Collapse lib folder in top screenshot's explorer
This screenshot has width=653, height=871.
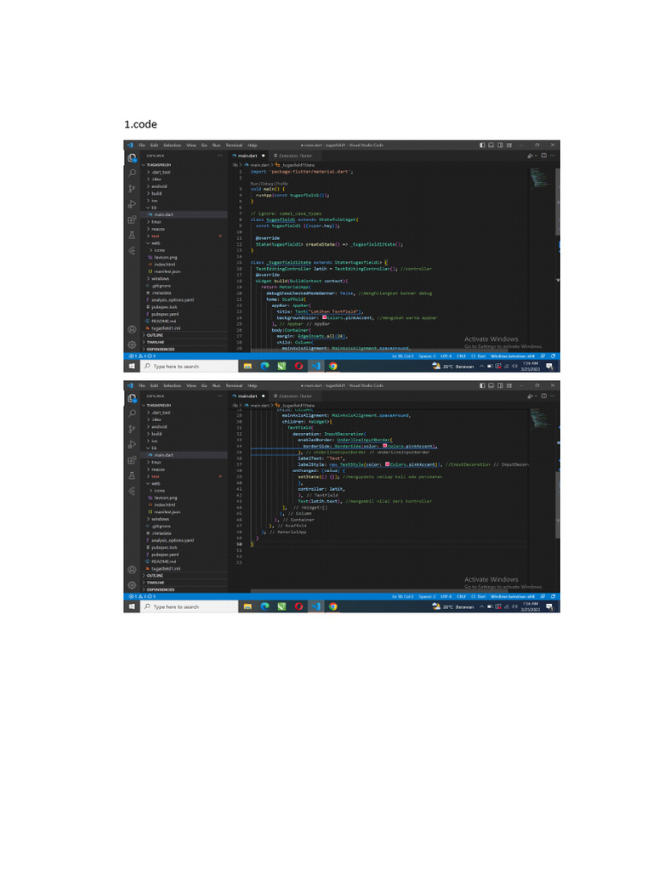point(153,208)
